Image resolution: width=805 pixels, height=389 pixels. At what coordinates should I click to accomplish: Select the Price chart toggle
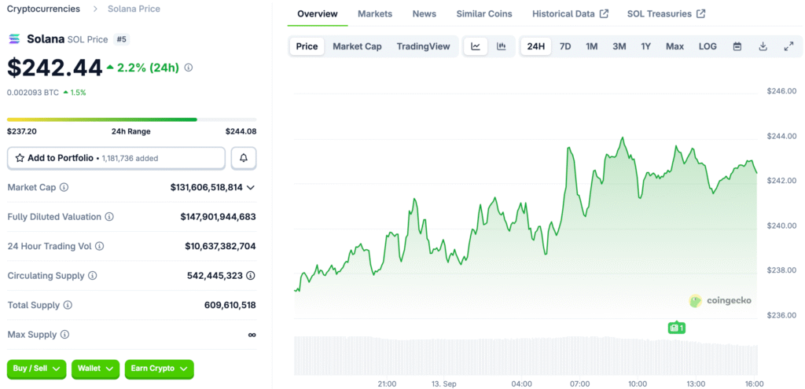[307, 46]
